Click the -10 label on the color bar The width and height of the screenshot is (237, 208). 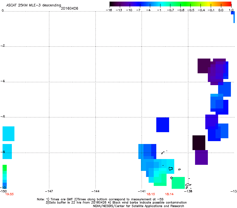(129, 10)
